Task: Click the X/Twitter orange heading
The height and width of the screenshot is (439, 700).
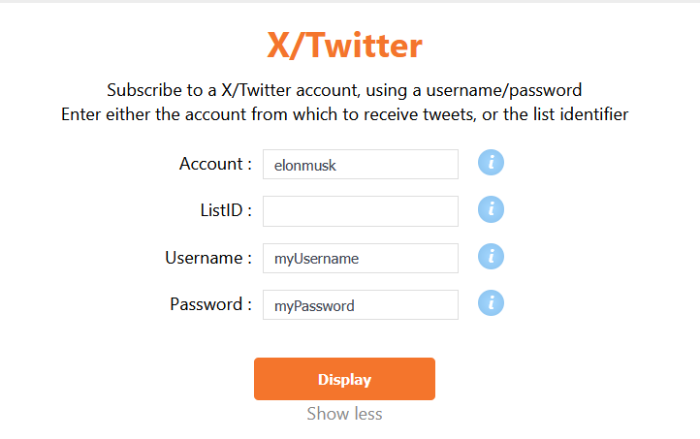Action: (344, 46)
